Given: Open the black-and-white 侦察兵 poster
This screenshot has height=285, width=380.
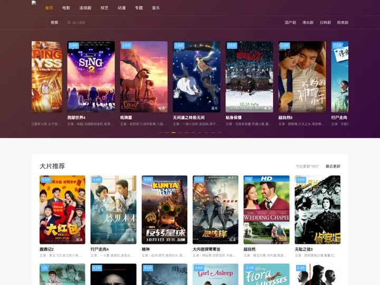Looking at the screenshot, I should 318,210.
